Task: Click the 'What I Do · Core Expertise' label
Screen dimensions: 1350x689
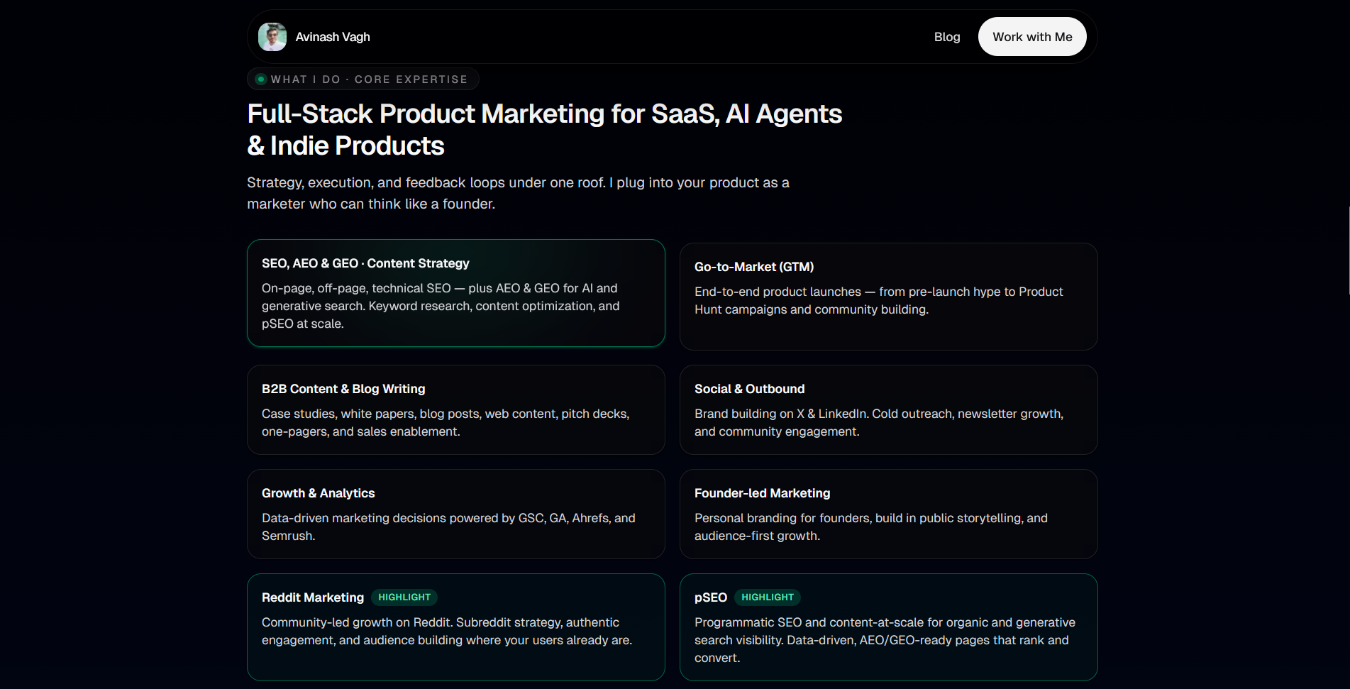Action: [369, 79]
